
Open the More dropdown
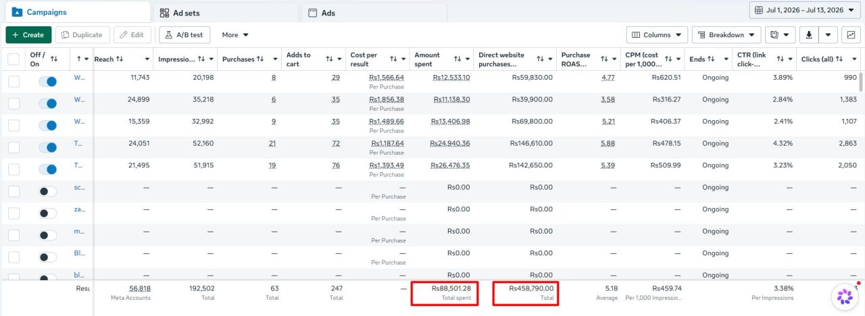[235, 34]
